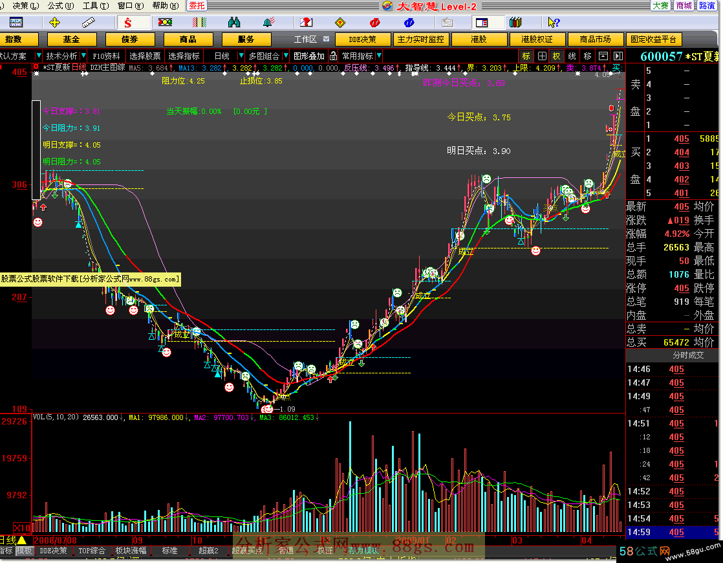The height and width of the screenshot is (563, 723).
Task: Click the side panel arrow icon
Action: tap(618, 56)
